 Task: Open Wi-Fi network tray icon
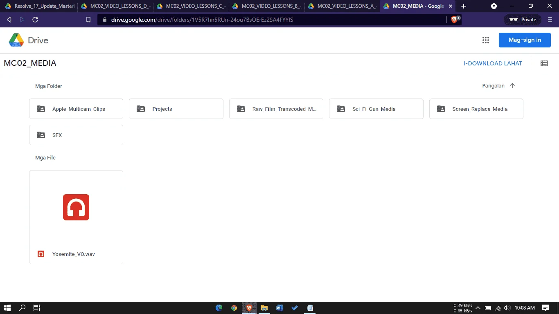[x=498, y=308]
